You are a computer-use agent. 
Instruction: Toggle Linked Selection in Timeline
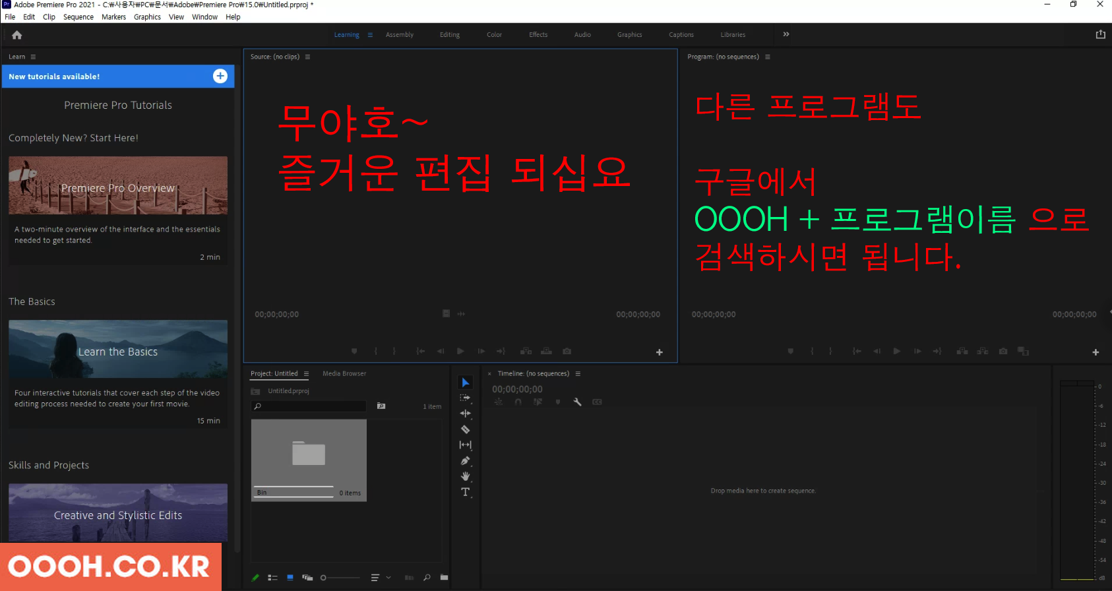coord(538,402)
